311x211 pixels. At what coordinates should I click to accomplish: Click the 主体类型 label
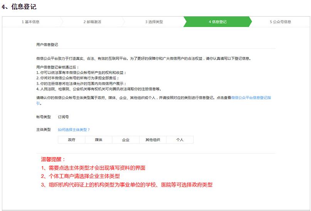(x=43, y=130)
